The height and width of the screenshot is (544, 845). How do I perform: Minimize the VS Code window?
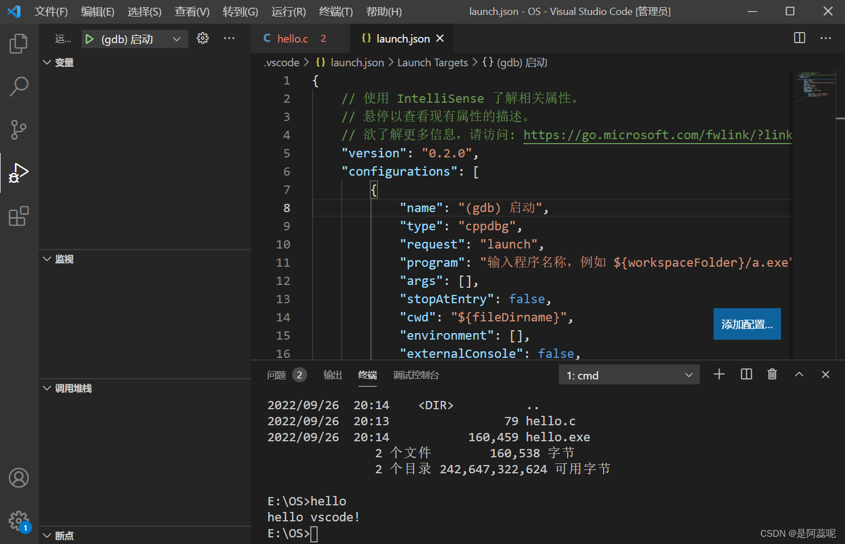[x=752, y=11]
